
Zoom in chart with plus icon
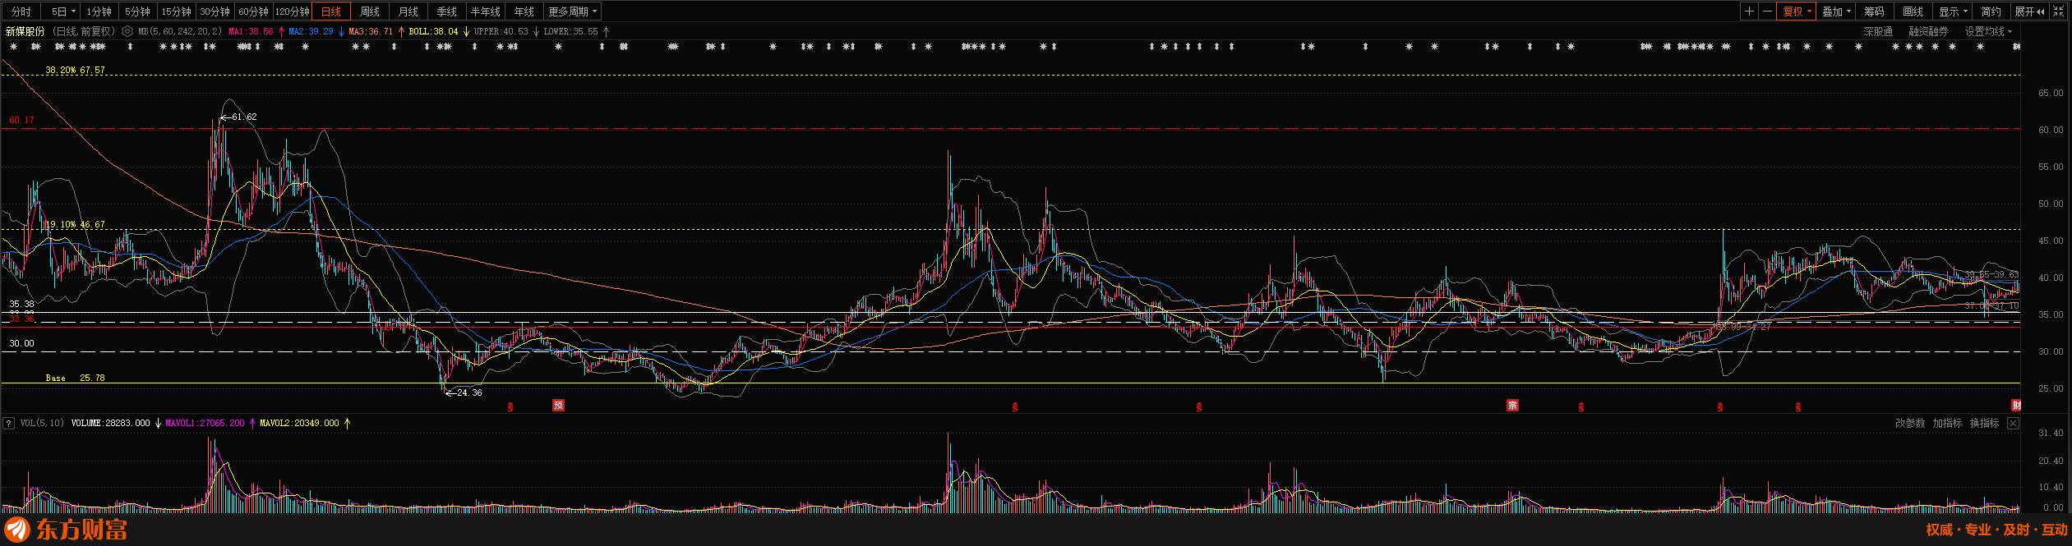[1749, 11]
